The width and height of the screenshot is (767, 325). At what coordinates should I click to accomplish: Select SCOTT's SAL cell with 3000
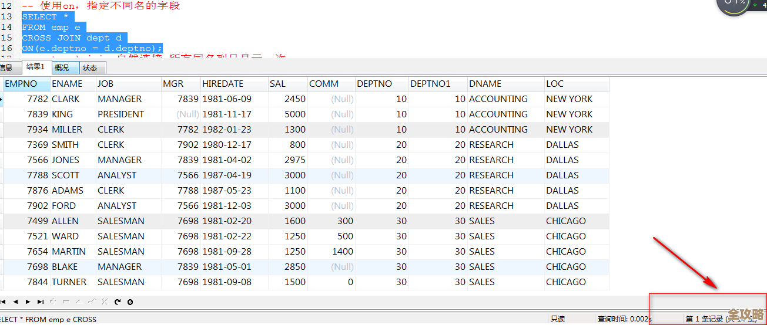[288, 175]
